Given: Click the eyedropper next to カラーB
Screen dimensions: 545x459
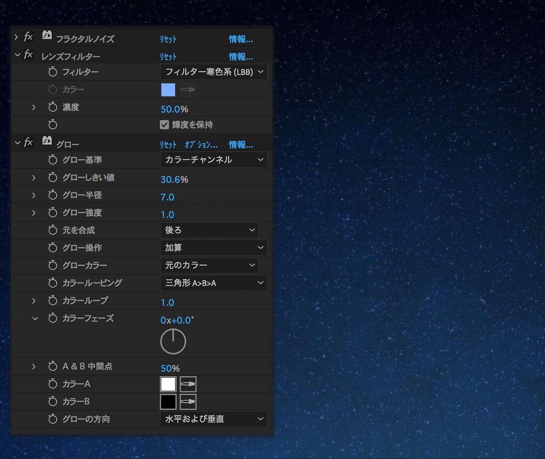Looking at the screenshot, I should (188, 402).
